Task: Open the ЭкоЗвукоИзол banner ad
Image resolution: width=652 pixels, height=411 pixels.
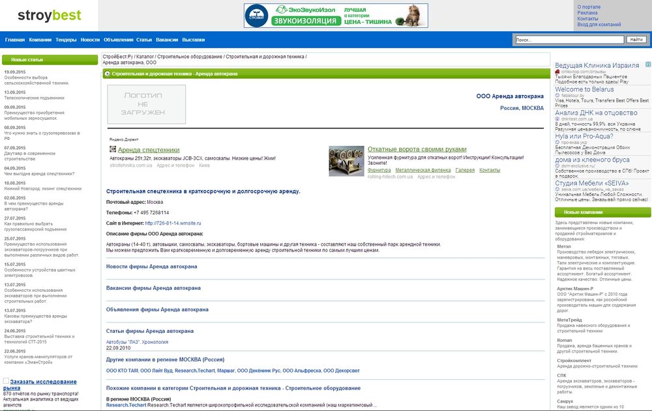Action: click(336, 16)
